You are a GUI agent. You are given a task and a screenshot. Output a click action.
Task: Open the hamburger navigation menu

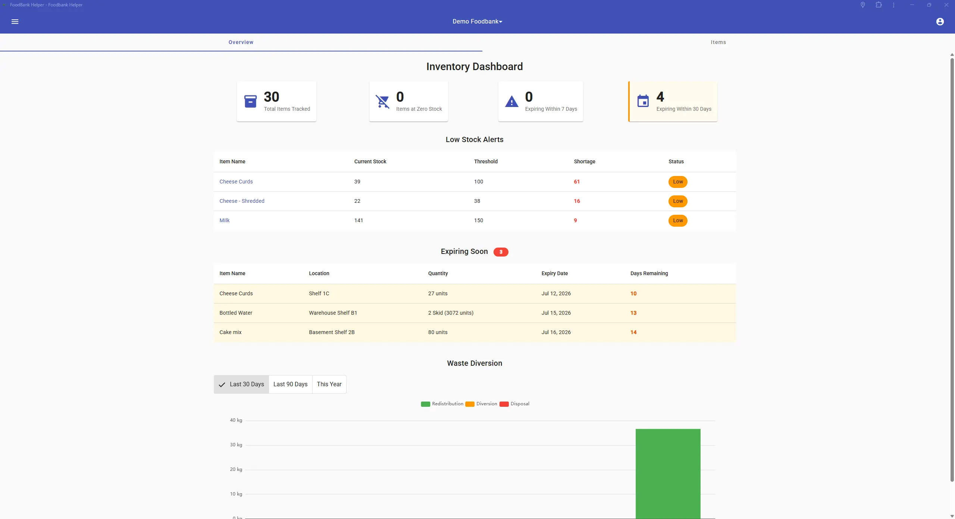pyautogui.click(x=15, y=22)
